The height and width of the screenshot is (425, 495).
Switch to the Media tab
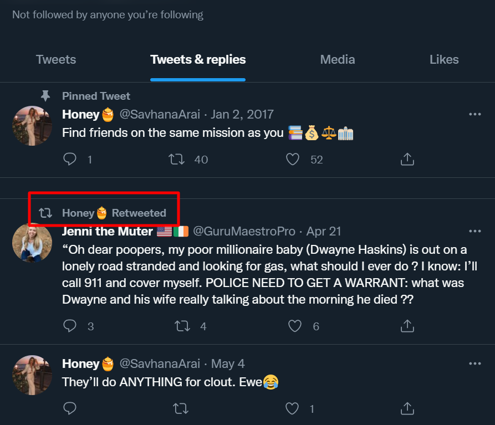338,60
